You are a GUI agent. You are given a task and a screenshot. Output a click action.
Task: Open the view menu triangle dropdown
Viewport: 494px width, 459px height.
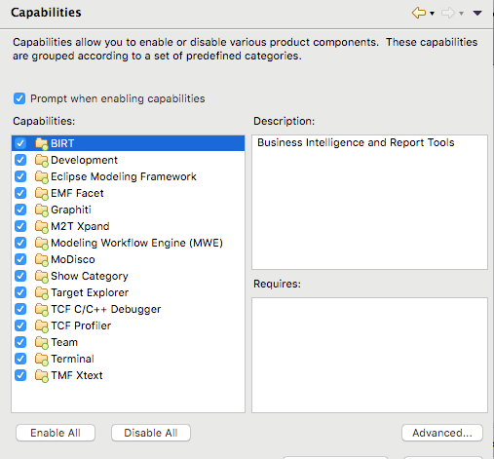point(477,13)
